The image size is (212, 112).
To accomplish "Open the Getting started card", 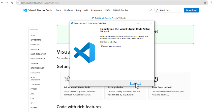I will click(125, 93).
